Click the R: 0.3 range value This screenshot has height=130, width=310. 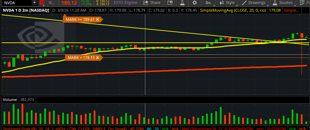172,10
